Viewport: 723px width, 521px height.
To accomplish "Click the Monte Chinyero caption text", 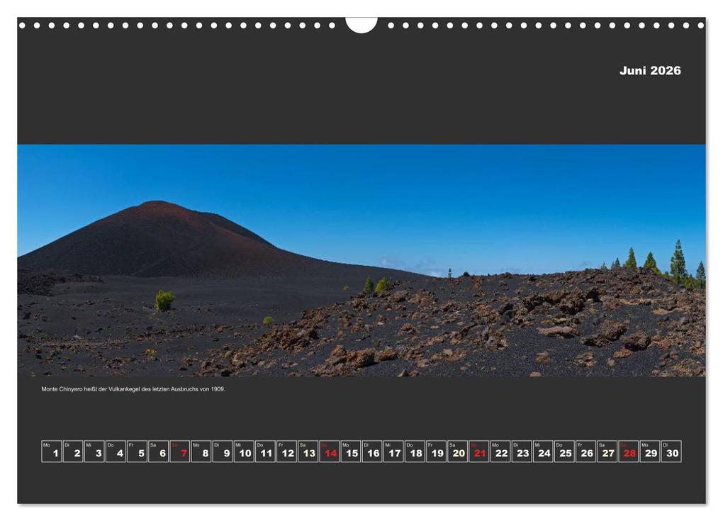I will [135, 389].
